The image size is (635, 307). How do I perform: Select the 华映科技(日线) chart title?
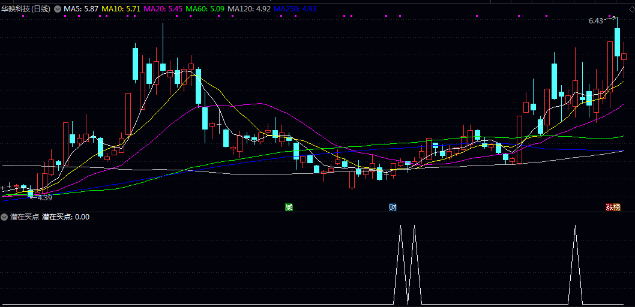(26, 8)
